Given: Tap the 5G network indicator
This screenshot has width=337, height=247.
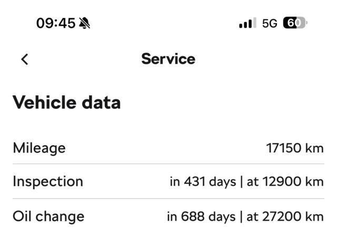Looking at the screenshot, I should [x=269, y=23].
